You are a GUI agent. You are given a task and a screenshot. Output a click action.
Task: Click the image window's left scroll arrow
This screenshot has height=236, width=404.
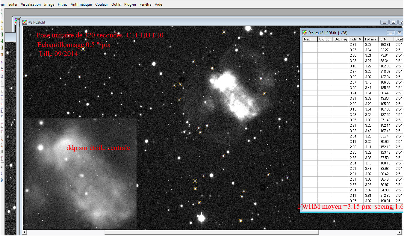25,232
